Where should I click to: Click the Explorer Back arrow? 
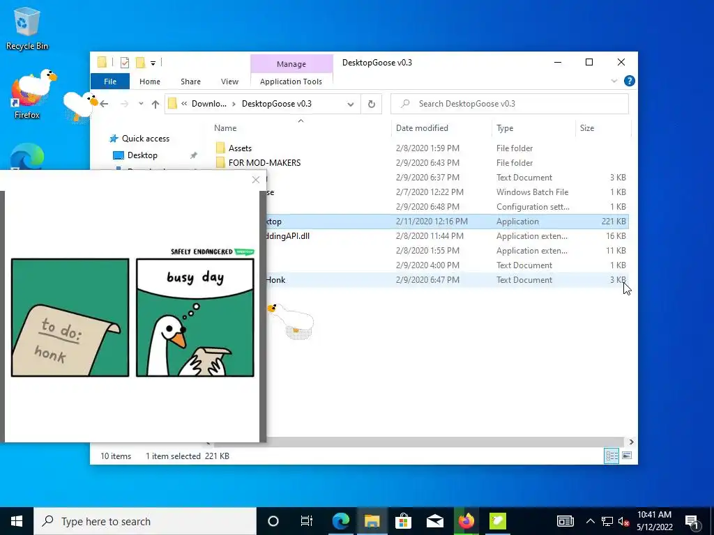point(105,104)
